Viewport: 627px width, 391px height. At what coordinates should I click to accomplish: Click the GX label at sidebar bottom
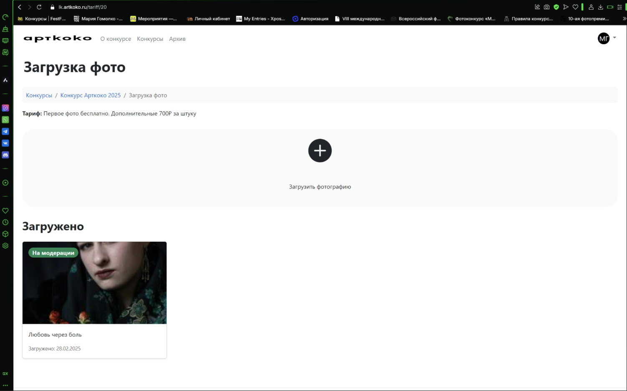tap(5, 373)
